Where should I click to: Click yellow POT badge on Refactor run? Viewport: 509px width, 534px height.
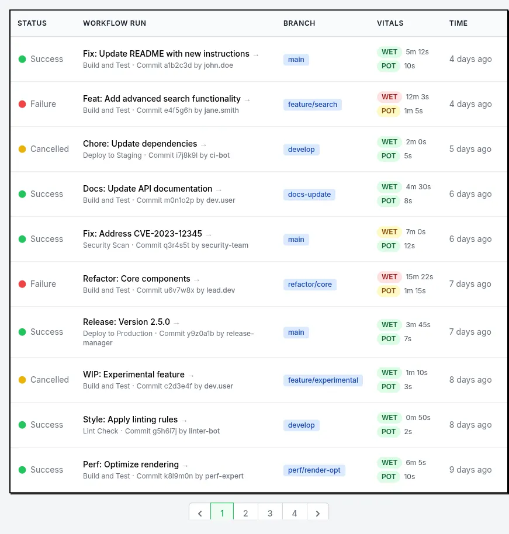pyautogui.click(x=389, y=291)
